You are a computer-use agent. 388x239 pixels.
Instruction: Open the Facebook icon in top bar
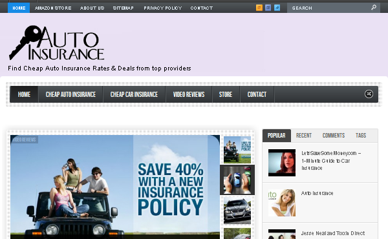click(268, 8)
